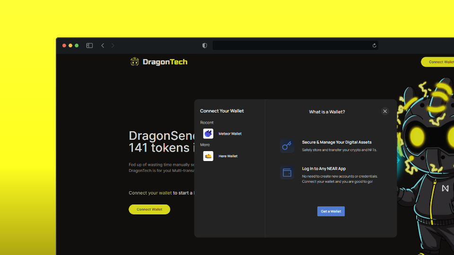Select the Here Wallet icon

208,156
